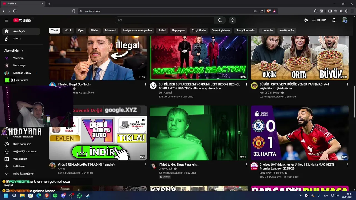
Task: Select the Minecraft filter chip
Action: (111, 30)
